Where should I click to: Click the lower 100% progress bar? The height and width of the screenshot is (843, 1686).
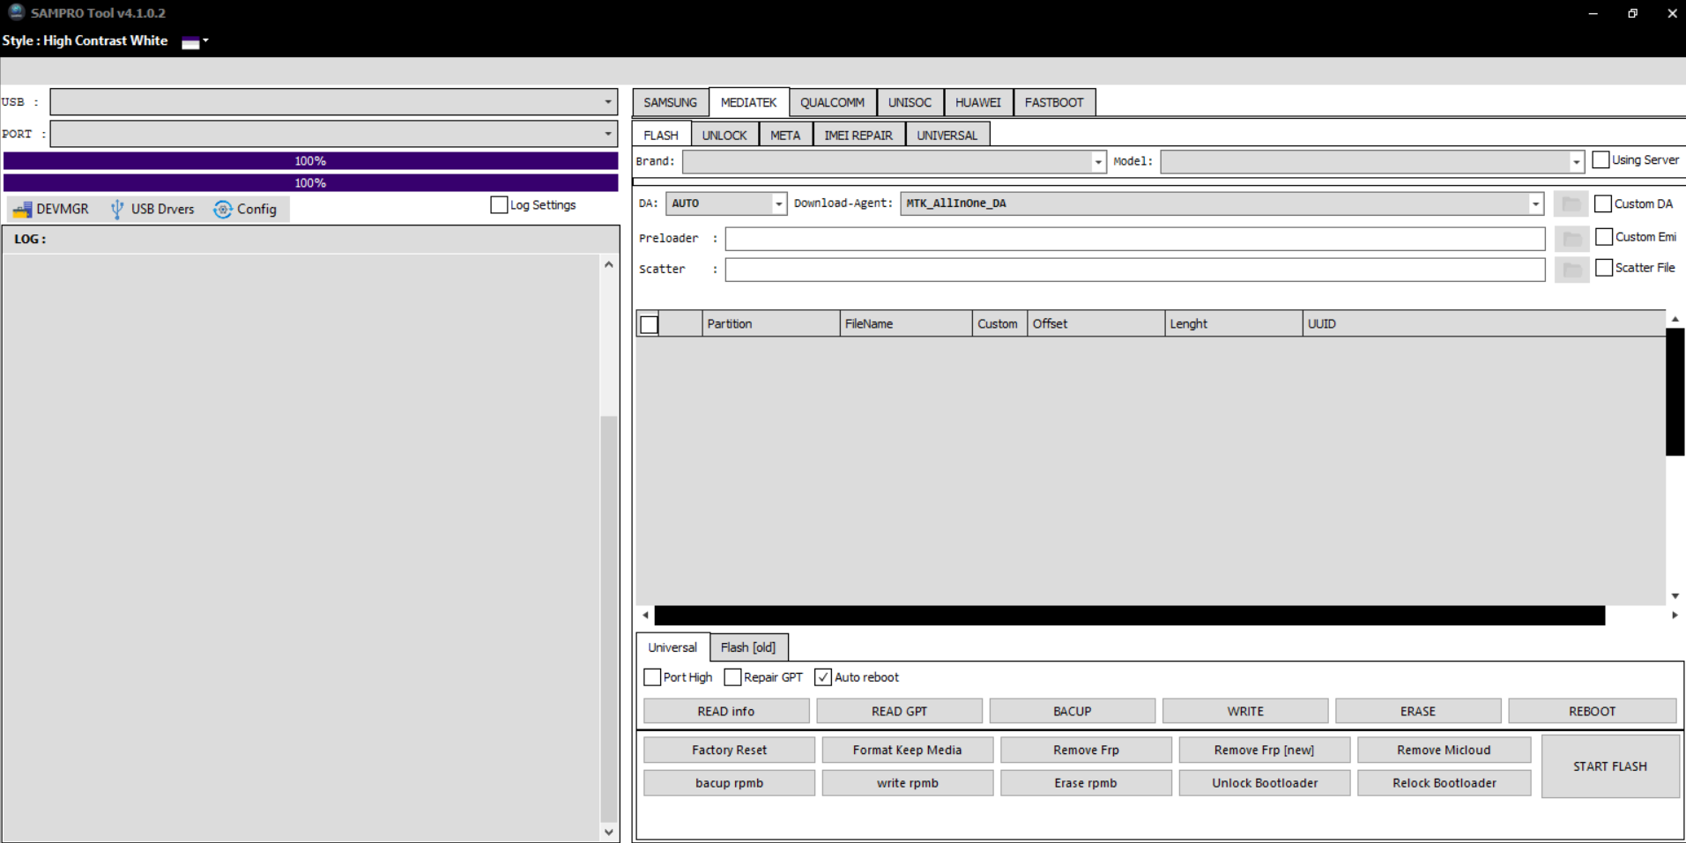[x=310, y=183]
